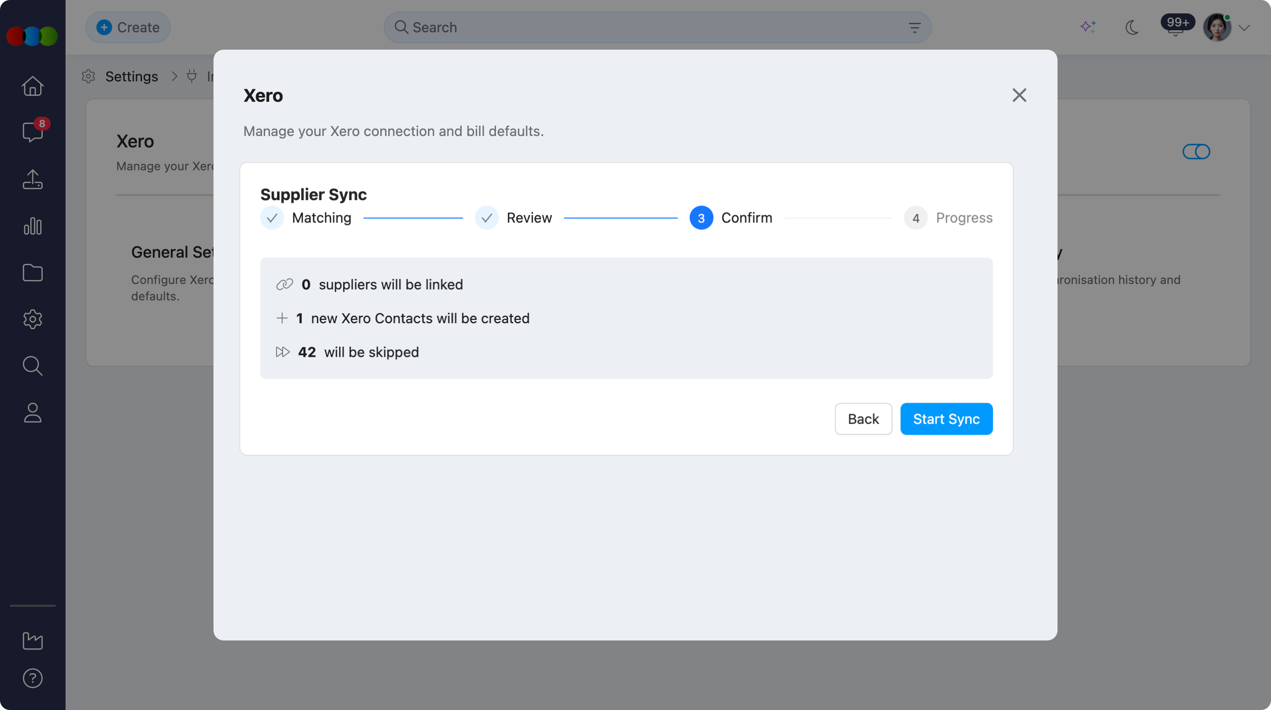Open search filter options icon
Image resolution: width=1271 pixels, height=710 pixels.
coord(915,27)
